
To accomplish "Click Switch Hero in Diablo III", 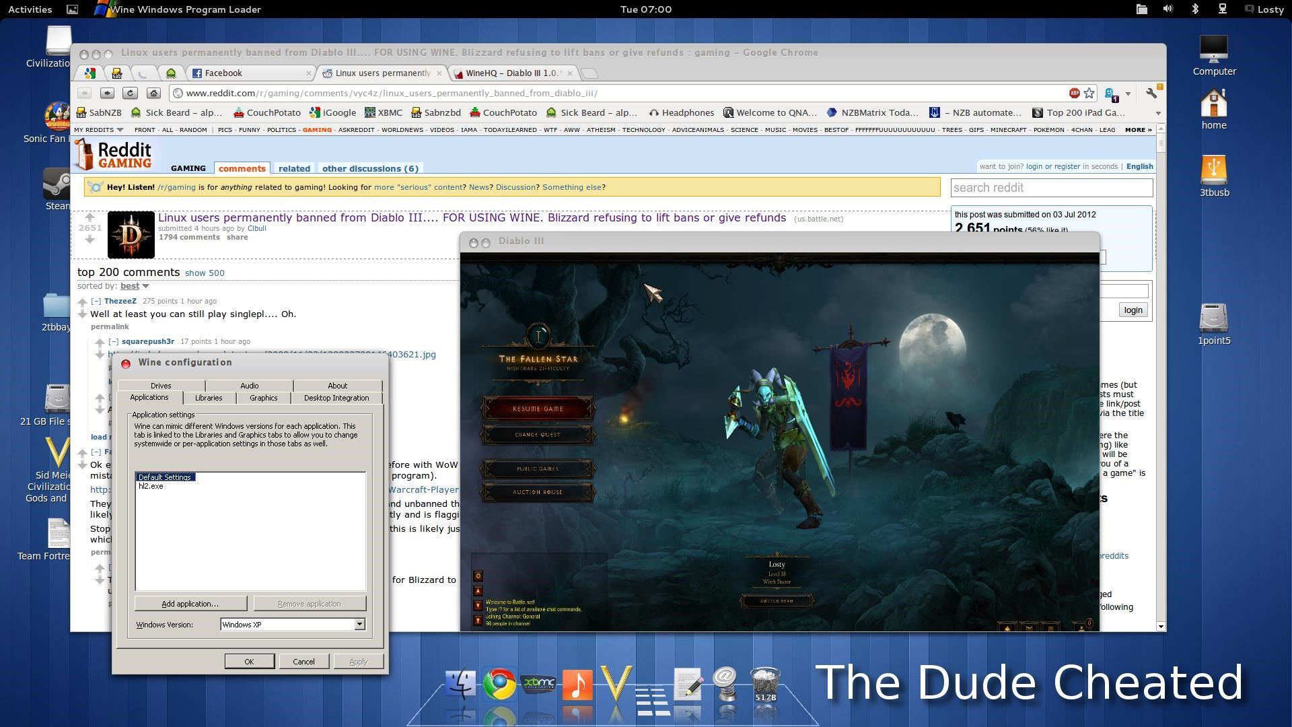I will (777, 600).
